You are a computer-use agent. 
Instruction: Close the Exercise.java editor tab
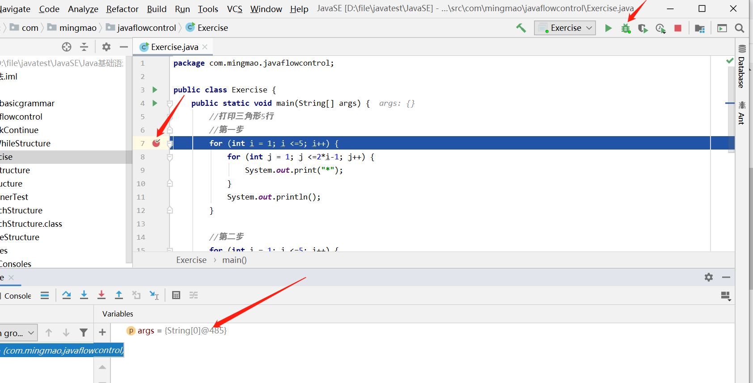[205, 47]
